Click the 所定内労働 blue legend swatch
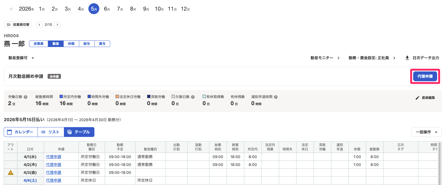The image size is (445, 185). tap(61, 96)
